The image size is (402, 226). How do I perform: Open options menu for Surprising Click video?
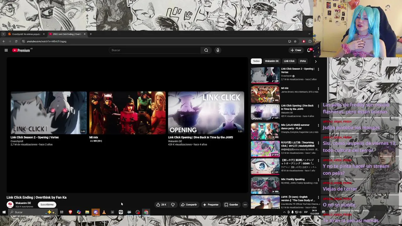point(318,143)
